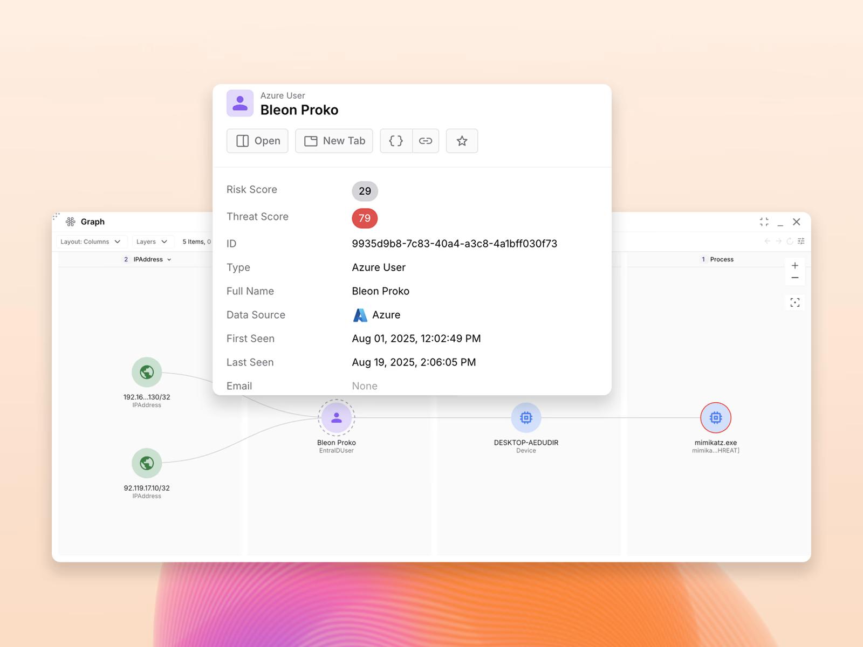Favorite Bleon Proko with the star icon
The image size is (863, 647).
pyautogui.click(x=462, y=141)
